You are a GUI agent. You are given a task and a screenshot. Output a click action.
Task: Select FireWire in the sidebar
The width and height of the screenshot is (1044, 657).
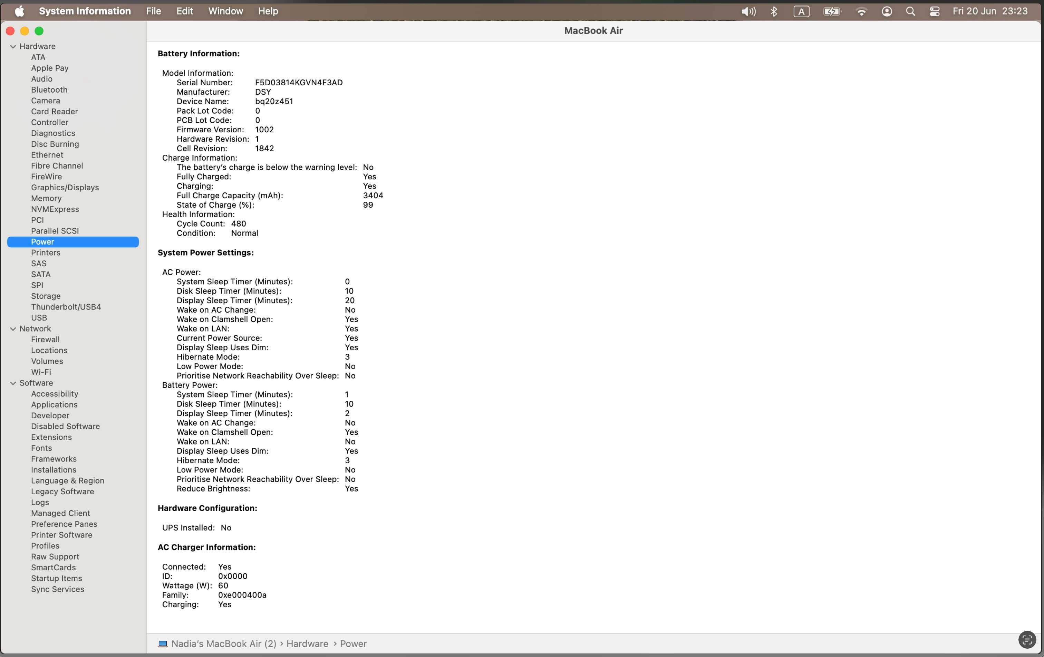[46, 177]
